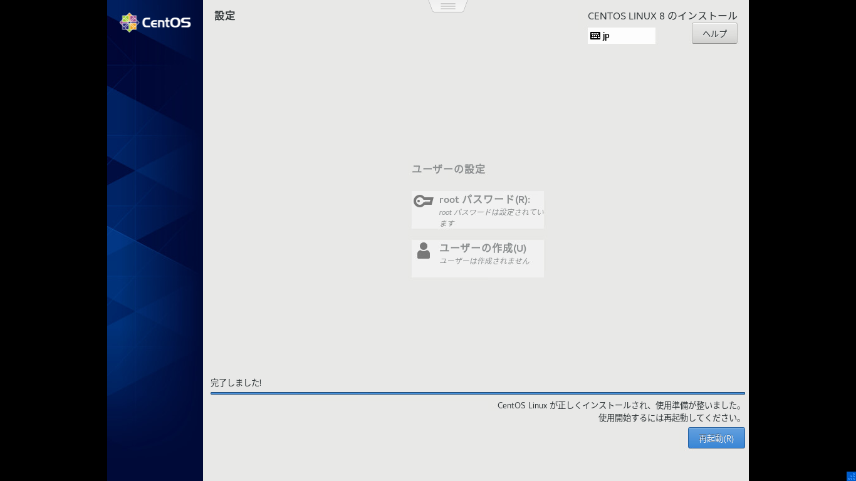Click the 設定 page title
The image size is (856, 481).
225,16
